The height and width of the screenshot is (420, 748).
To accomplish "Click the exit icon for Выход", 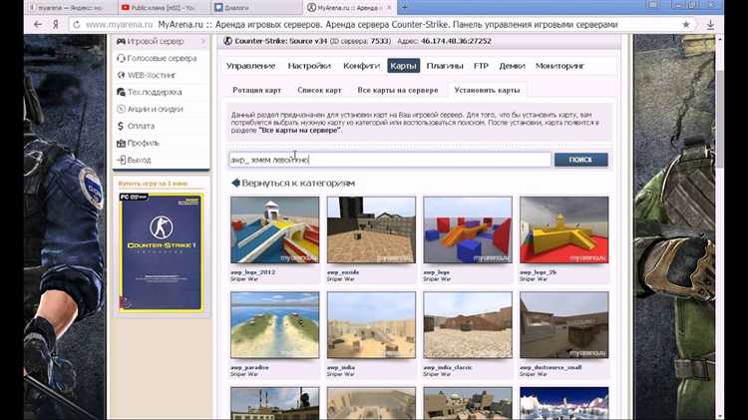I will 121,160.
